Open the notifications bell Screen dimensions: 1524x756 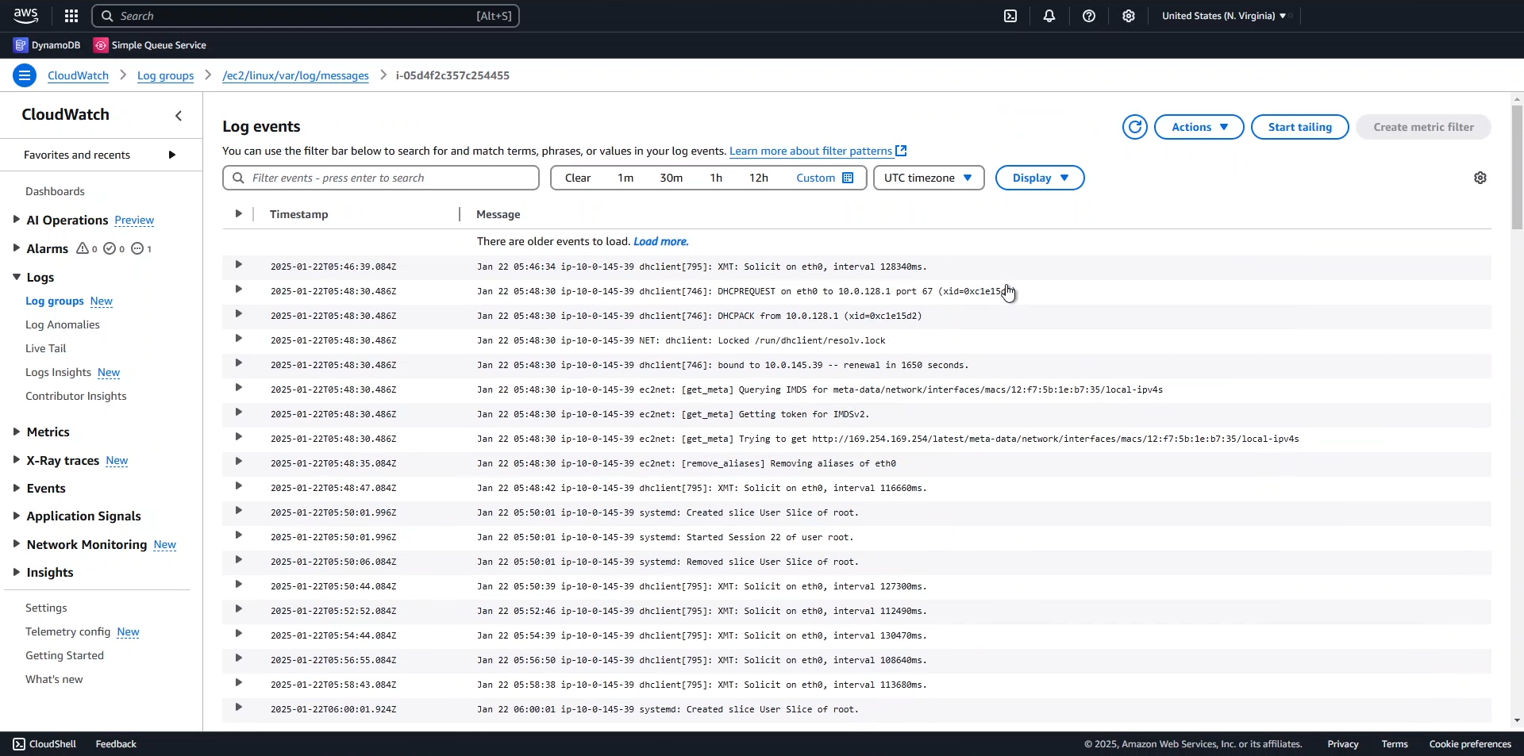[1049, 16]
